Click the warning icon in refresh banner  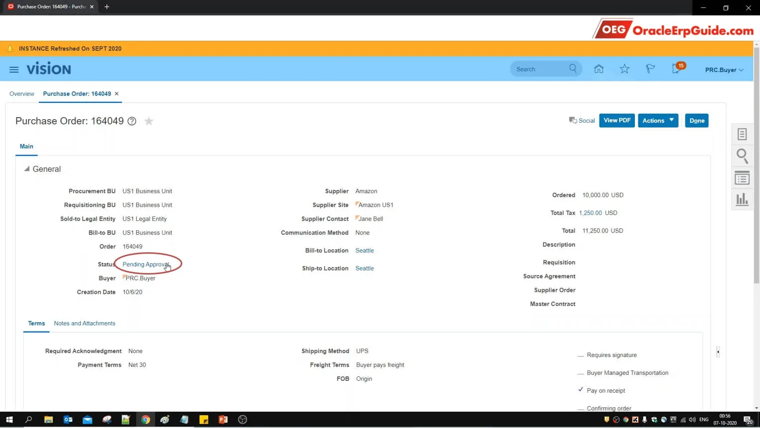9,49
